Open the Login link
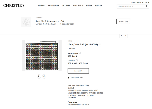Screen dimensions: 152x109 [x=134, y=3]
